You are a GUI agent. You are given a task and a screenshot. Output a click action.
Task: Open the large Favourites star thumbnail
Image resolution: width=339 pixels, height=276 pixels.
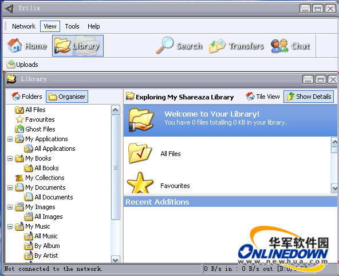140,183
